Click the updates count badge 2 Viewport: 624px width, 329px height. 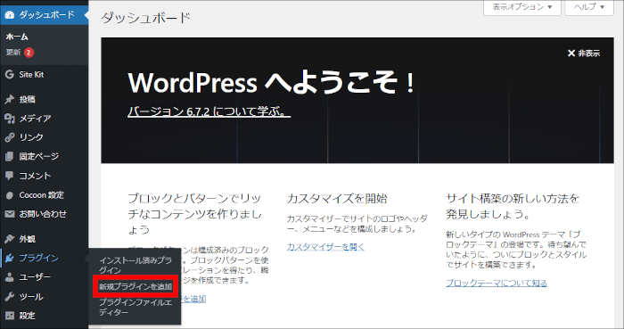tap(29, 52)
